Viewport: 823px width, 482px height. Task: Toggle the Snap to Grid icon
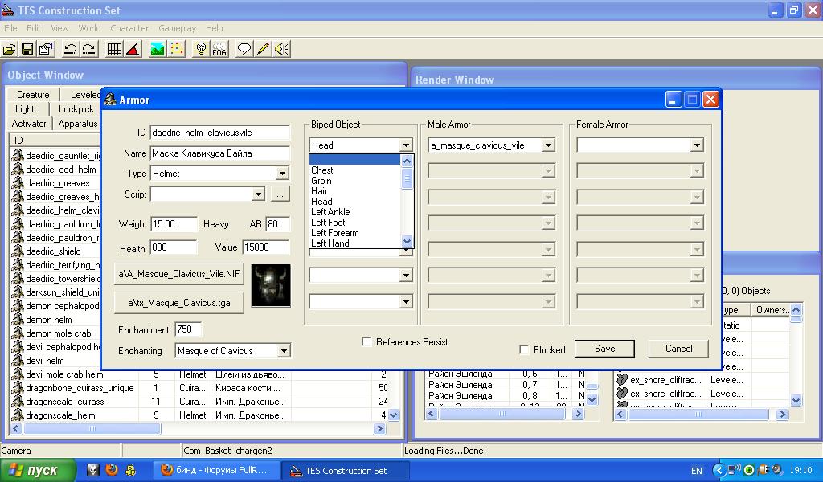point(114,49)
